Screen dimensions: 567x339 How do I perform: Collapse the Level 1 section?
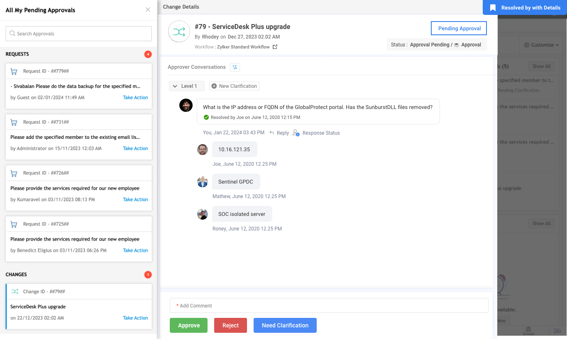point(175,86)
